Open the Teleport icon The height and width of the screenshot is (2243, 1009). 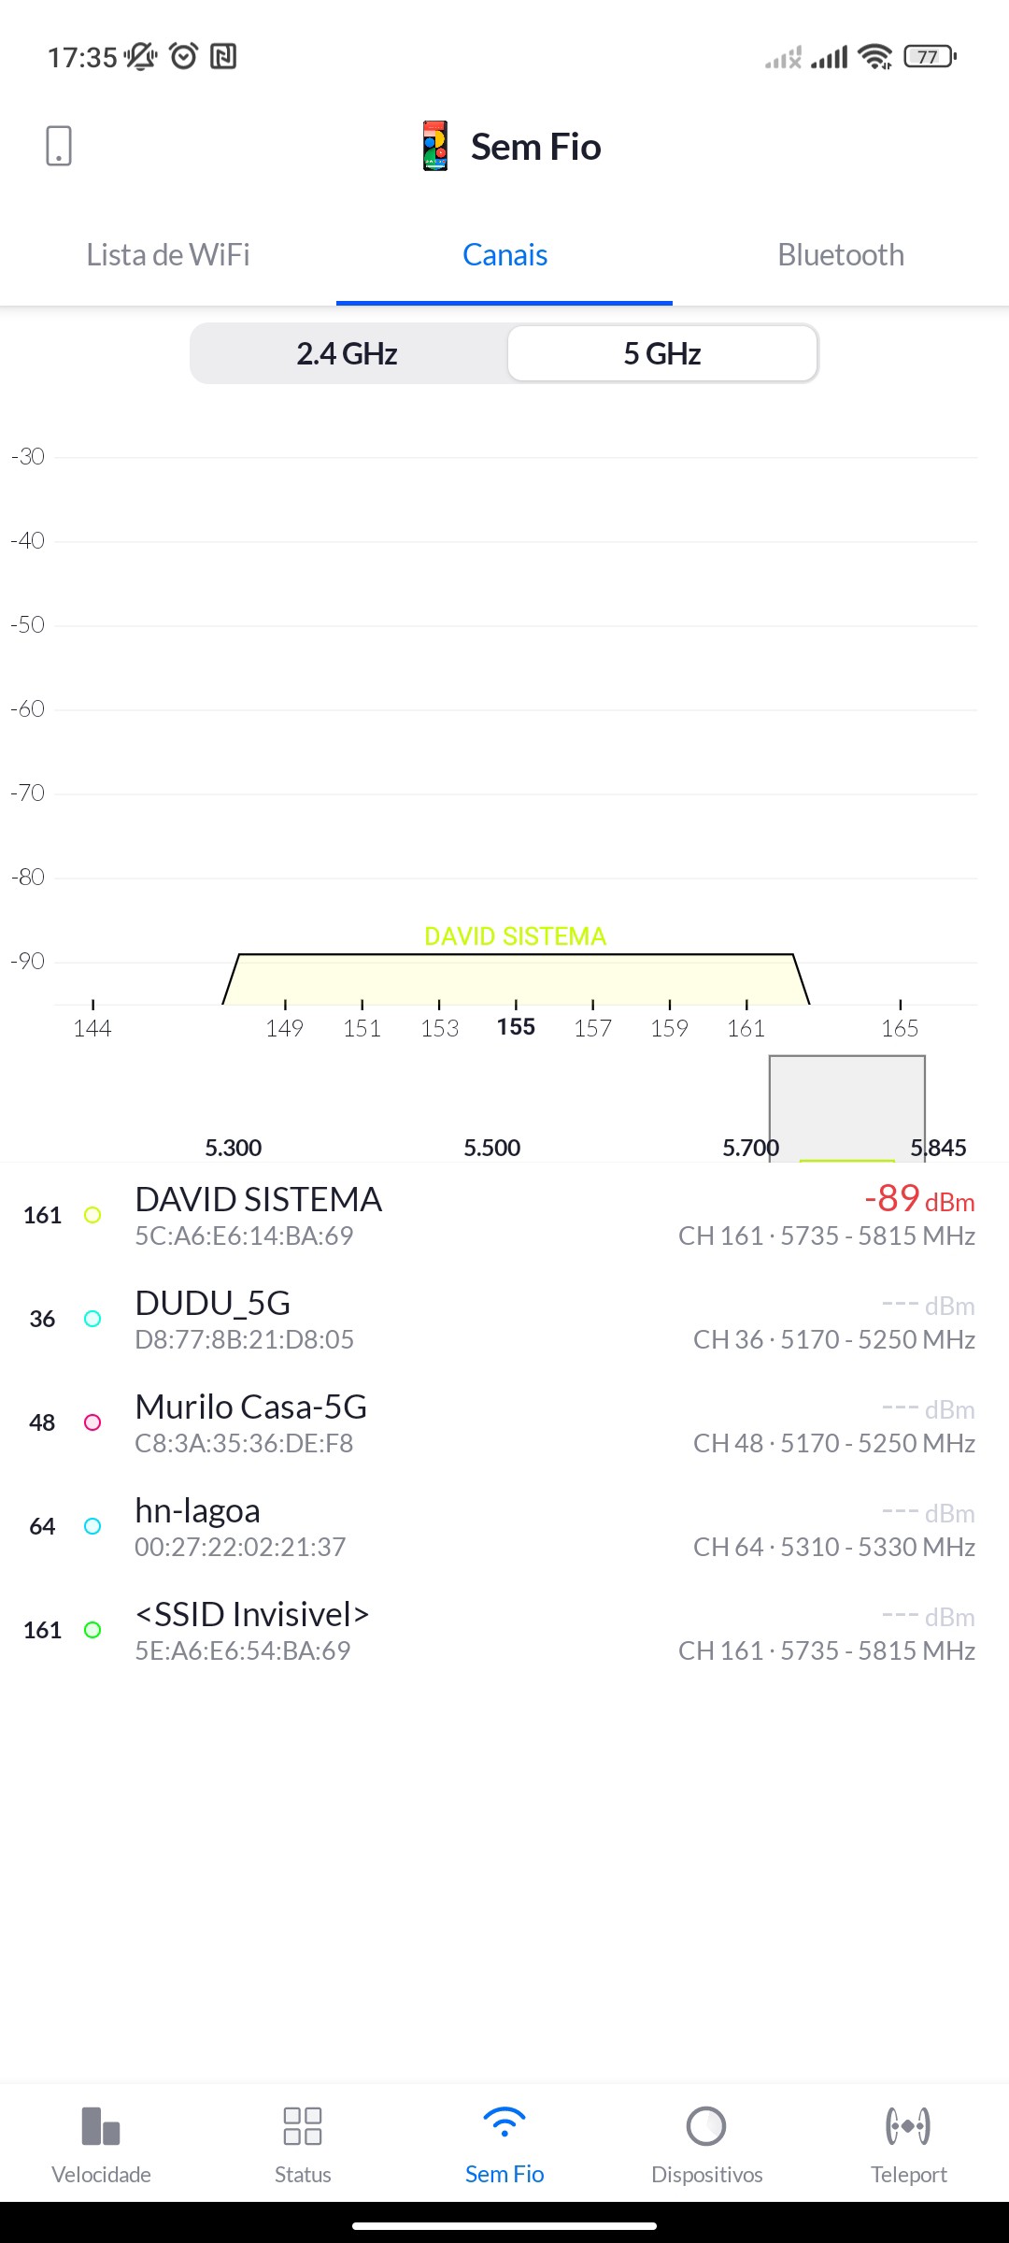tap(908, 2126)
